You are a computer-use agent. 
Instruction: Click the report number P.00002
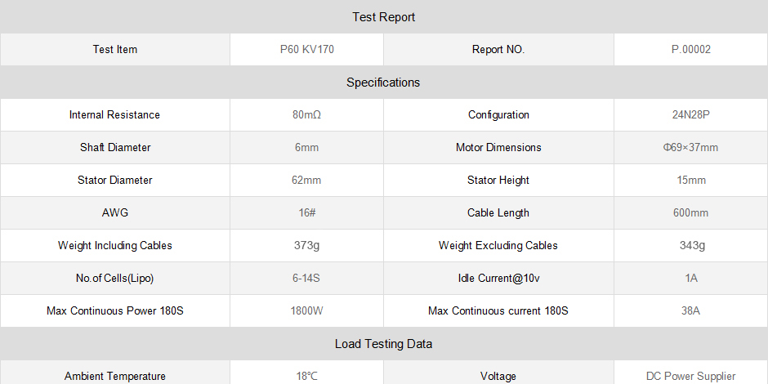coord(690,50)
